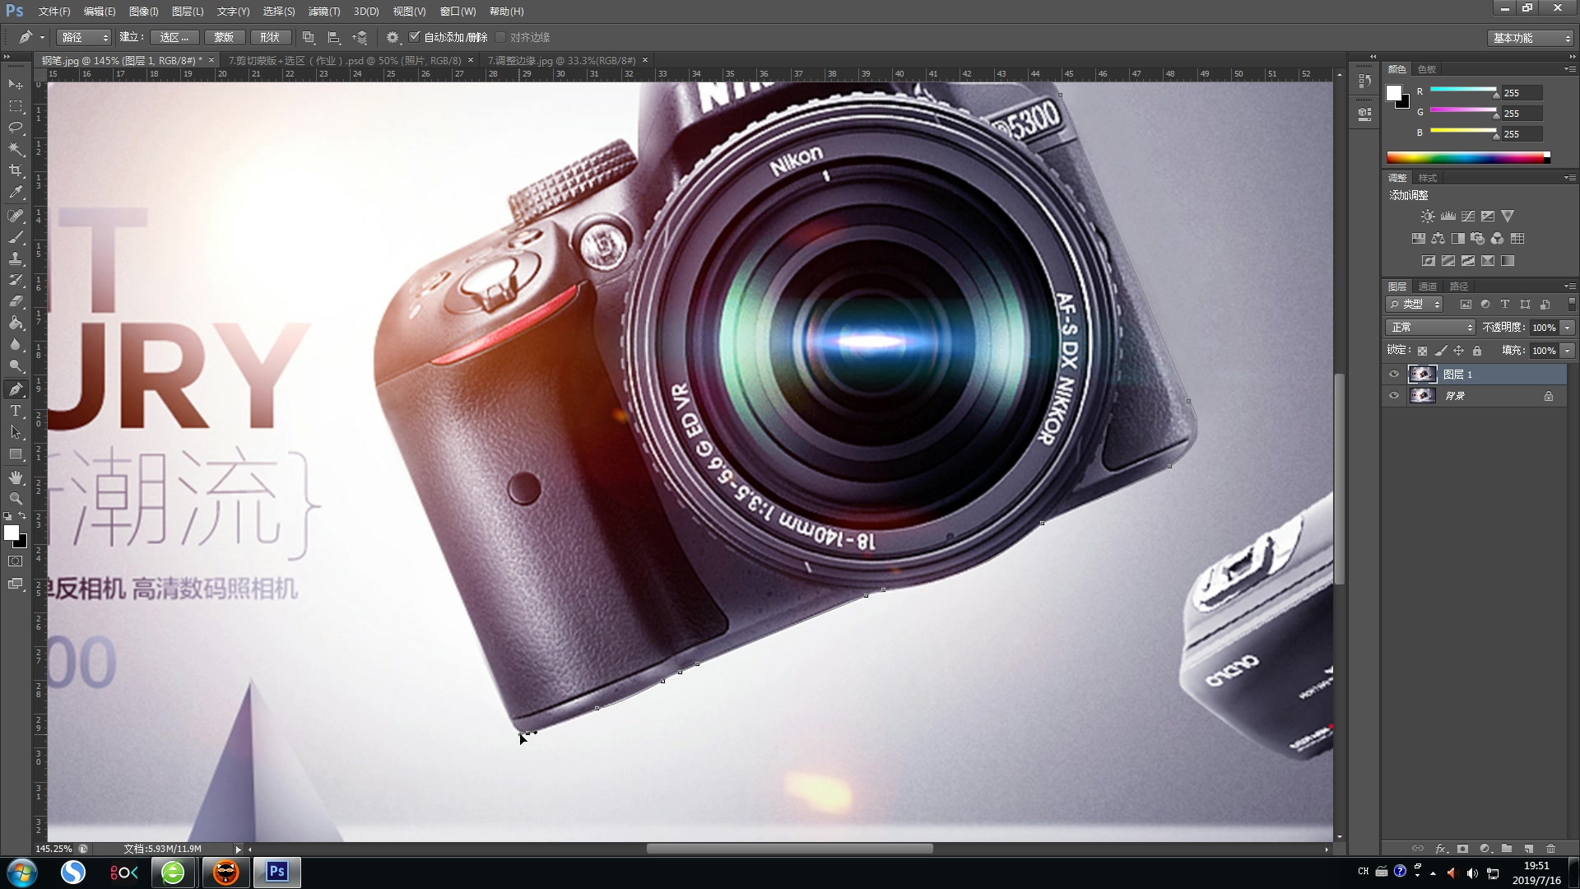Open the 不透明度 opacity dropdown arrow

(x=1567, y=328)
